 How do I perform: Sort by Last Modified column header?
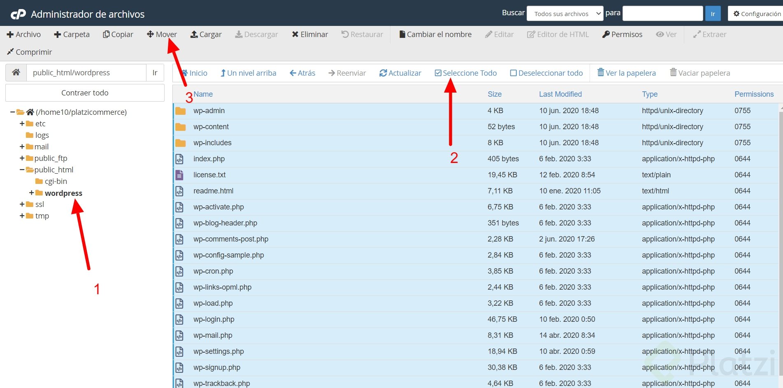560,94
